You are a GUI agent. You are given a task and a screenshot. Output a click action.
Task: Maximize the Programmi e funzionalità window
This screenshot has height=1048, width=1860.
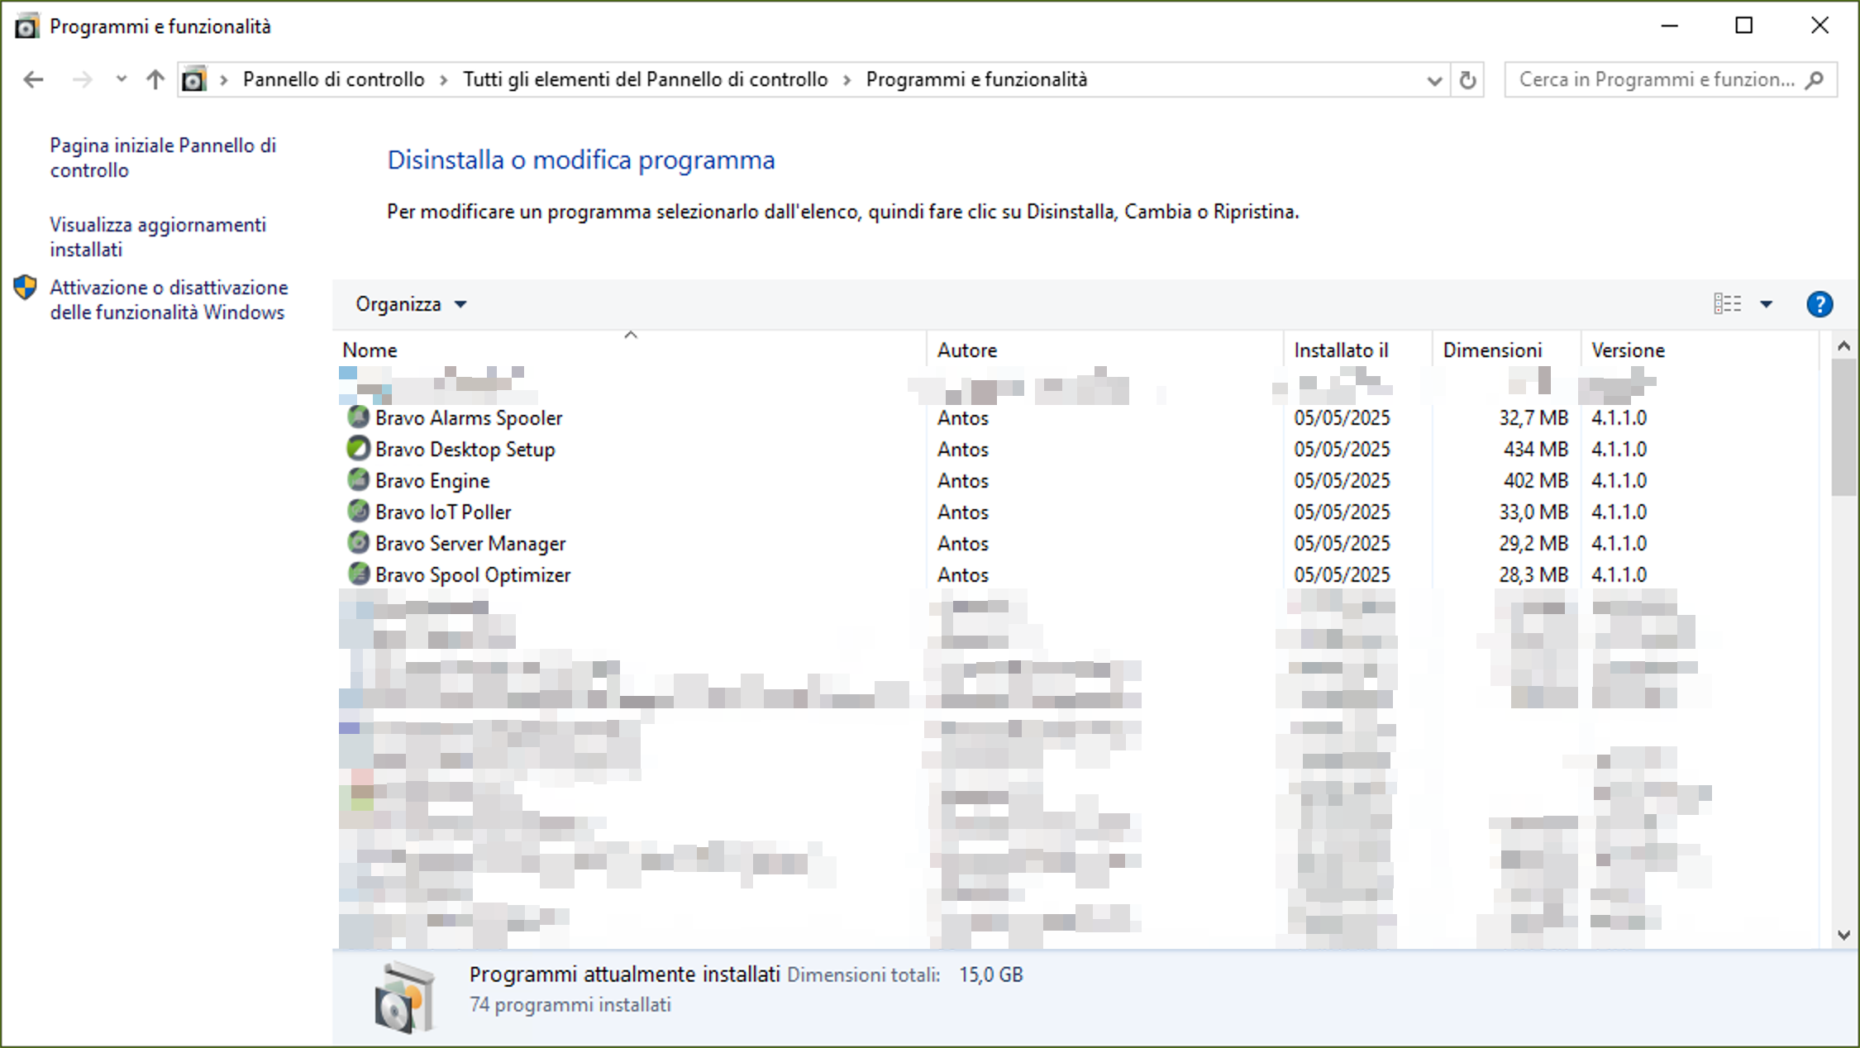1744,26
